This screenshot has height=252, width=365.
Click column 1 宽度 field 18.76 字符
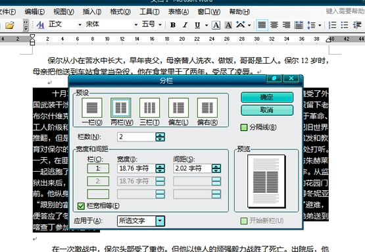pyautogui.click(x=136, y=168)
